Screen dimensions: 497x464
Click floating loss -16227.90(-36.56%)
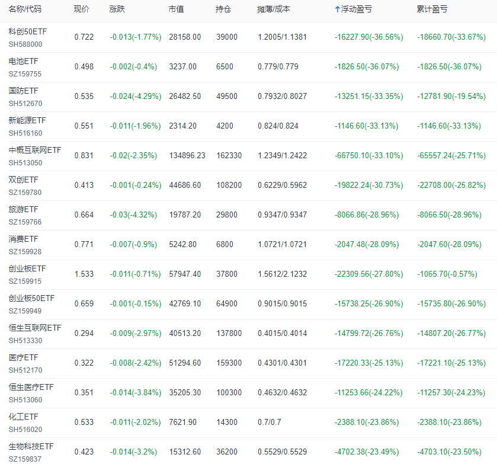369,37
